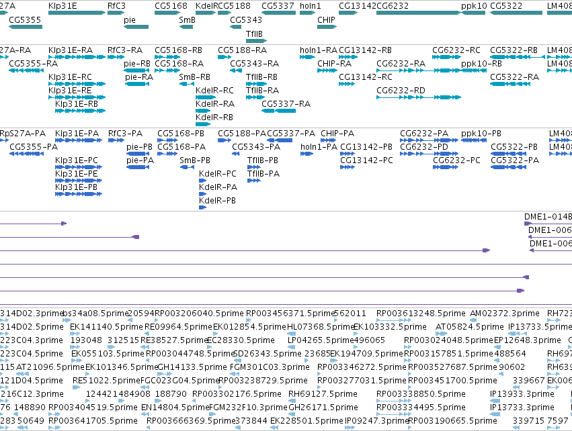Select the GH14133.5prime EST label

click(192, 367)
